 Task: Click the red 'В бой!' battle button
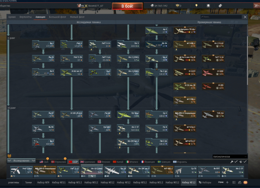point(127,6)
